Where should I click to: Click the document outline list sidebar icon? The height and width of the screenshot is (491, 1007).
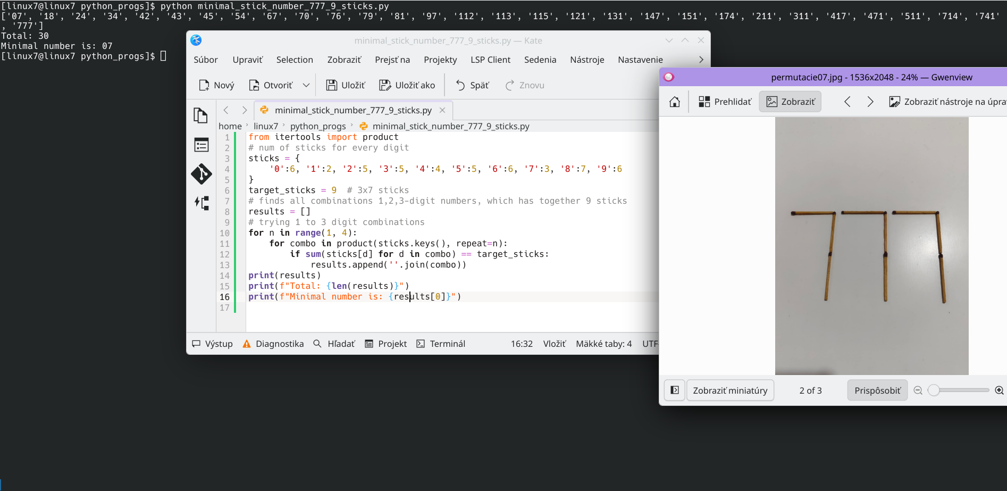[x=202, y=145]
